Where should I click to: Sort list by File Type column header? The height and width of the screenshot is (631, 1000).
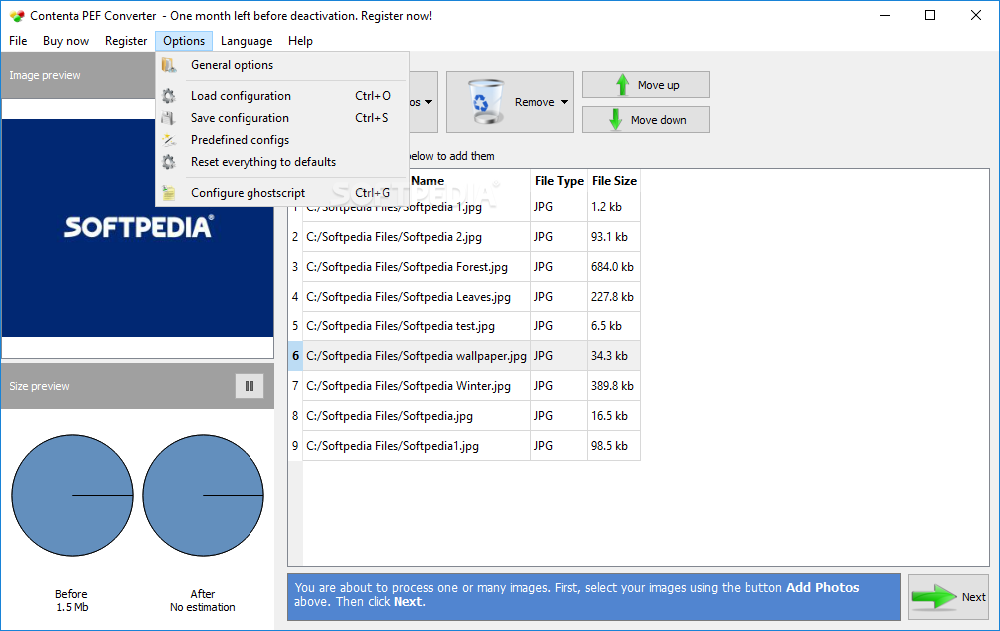pyautogui.click(x=559, y=181)
